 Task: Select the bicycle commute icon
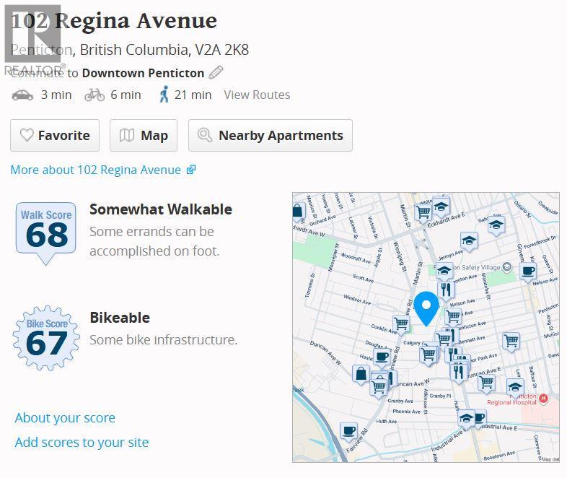click(94, 95)
